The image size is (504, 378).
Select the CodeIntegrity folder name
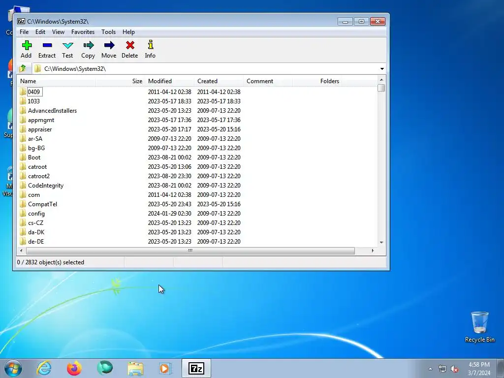pyautogui.click(x=46, y=186)
